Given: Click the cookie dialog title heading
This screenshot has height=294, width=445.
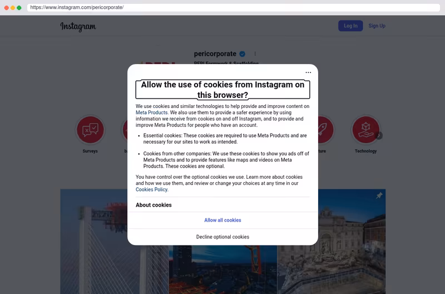Looking at the screenshot, I should (223, 90).
